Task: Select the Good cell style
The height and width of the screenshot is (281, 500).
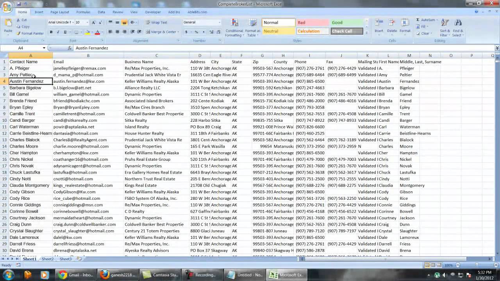Action: tap(347, 23)
